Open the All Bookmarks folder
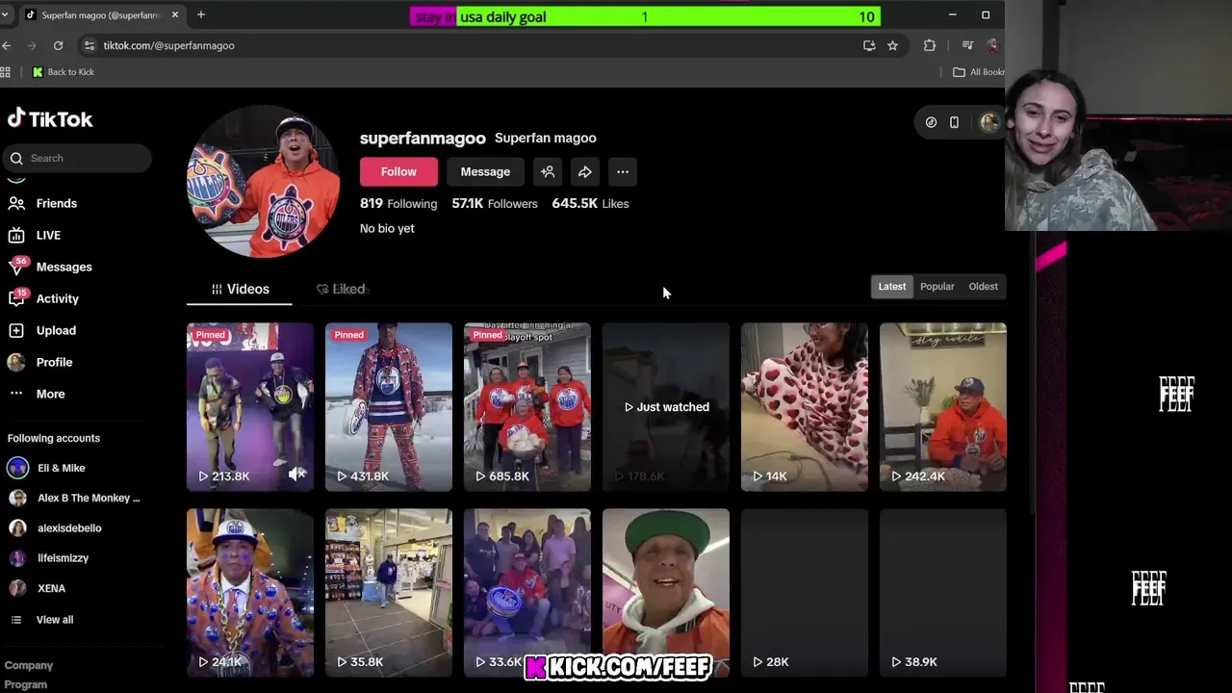This screenshot has width=1232, height=693. (x=978, y=72)
